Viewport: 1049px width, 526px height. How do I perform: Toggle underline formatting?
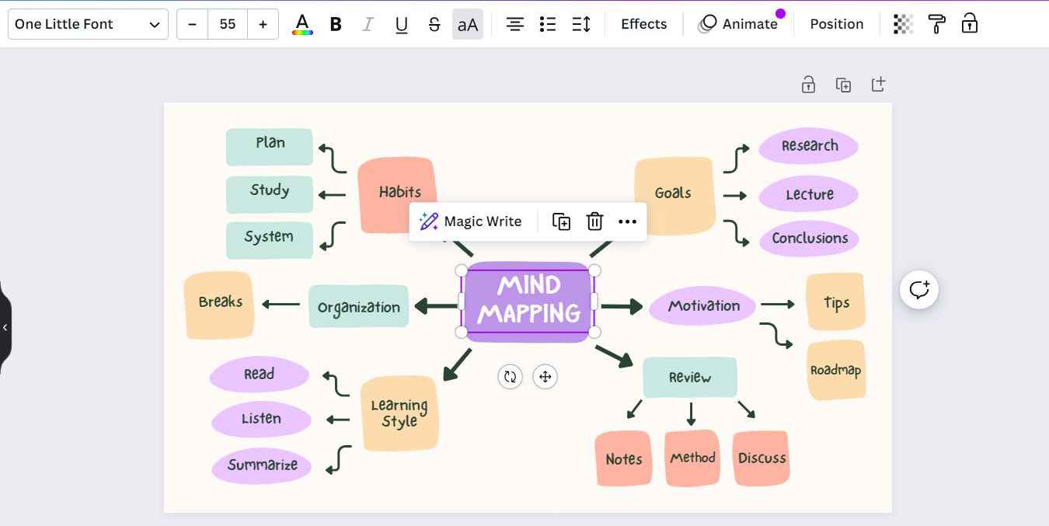(x=401, y=24)
